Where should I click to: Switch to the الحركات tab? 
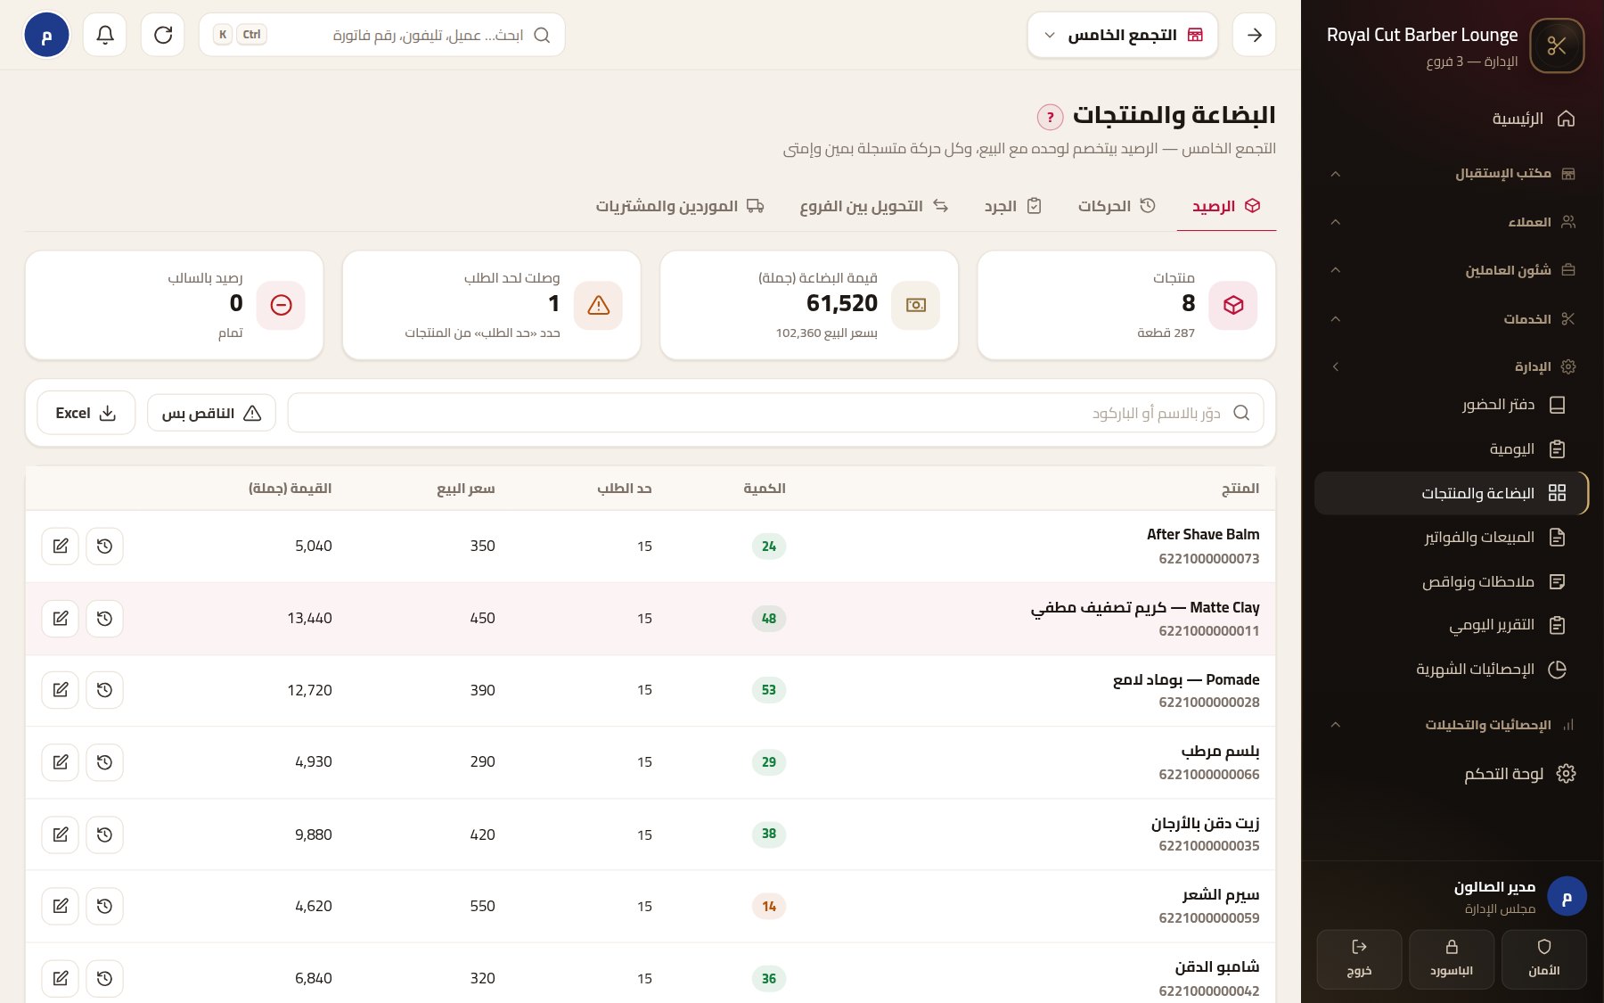pyautogui.click(x=1117, y=206)
